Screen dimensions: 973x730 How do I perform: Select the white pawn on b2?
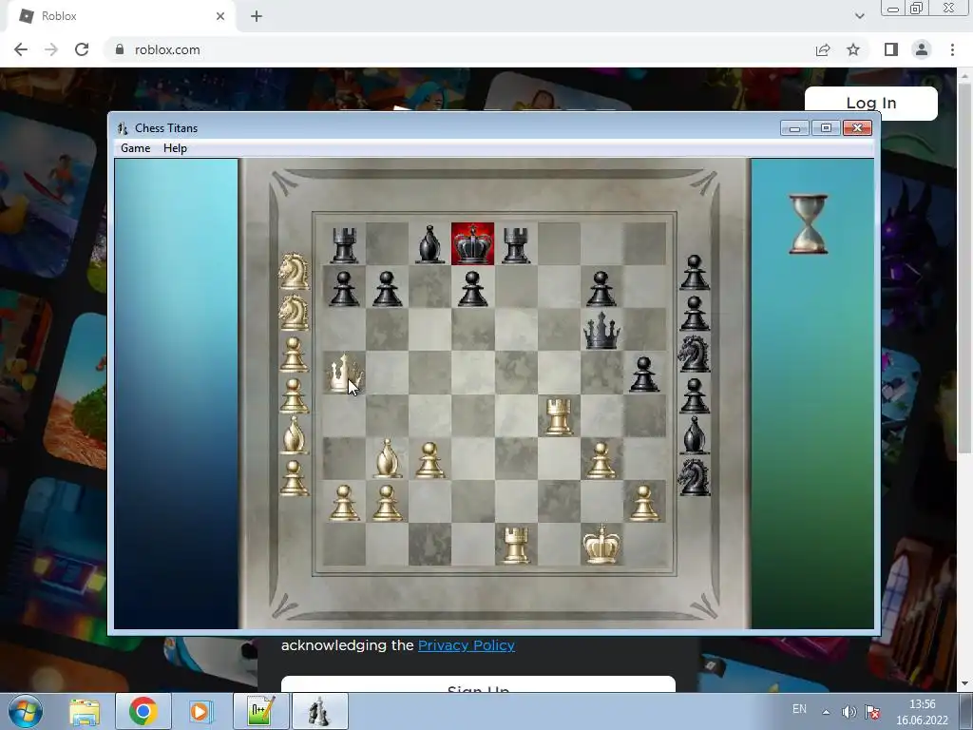pos(388,503)
